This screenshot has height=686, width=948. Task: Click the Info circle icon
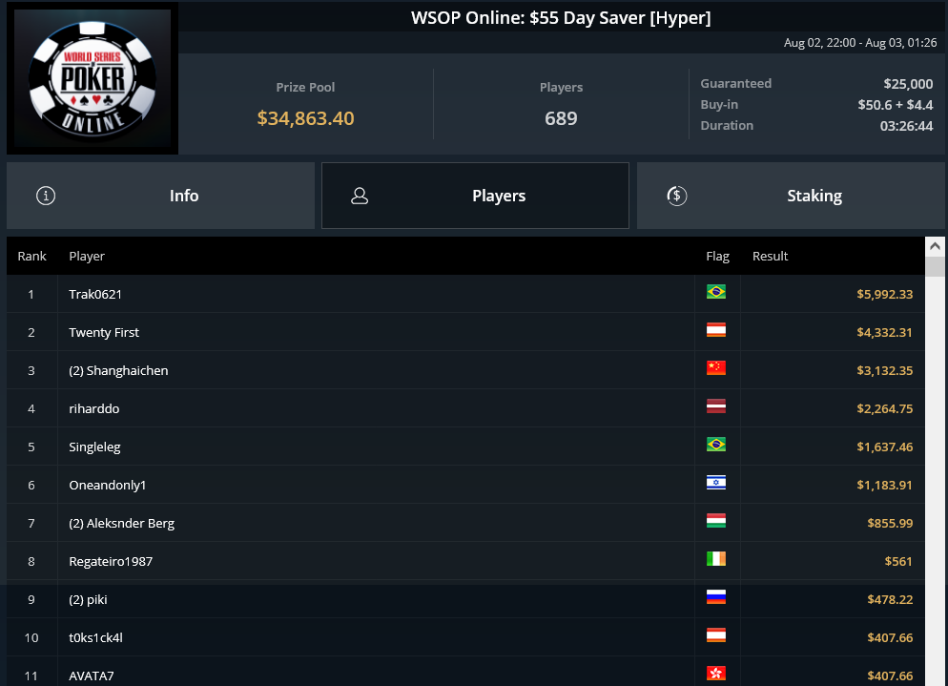pyautogui.click(x=46, y=196)
